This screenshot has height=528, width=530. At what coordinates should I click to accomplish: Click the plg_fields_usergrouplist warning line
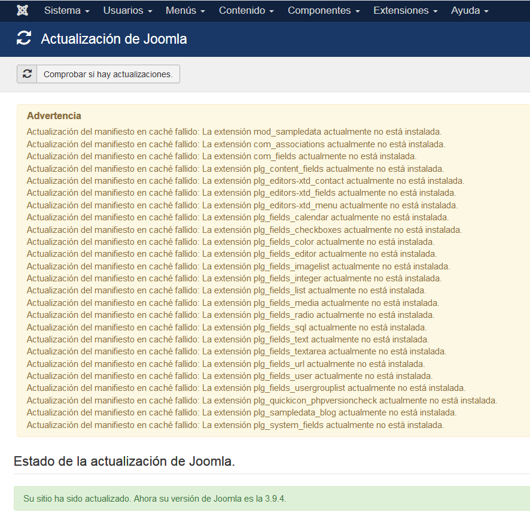(246, 388)
